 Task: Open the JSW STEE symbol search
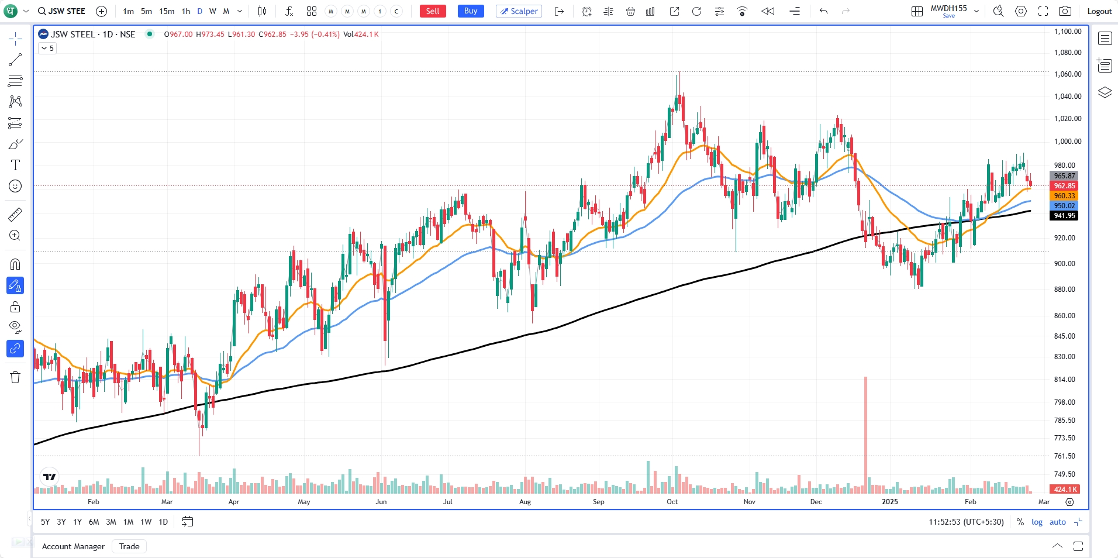pos(61,11)
